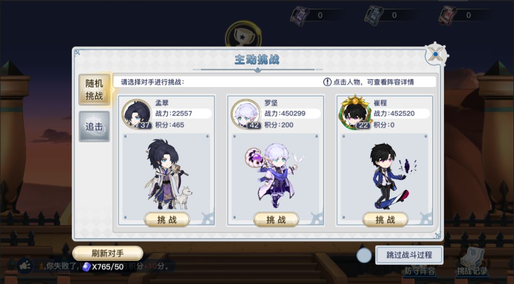Switch to the 追击 tab
The image size is (514, 284).
click(94, 127)
